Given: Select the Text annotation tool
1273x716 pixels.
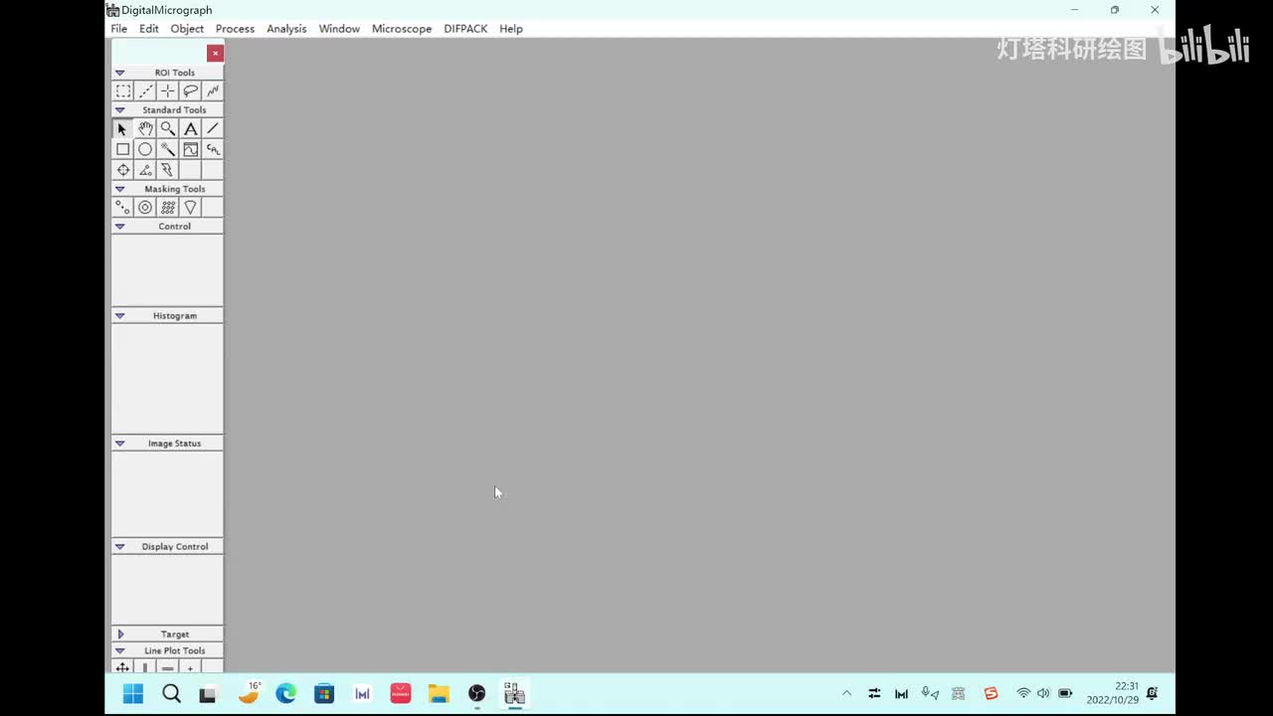Looking at the screenshot, I should (x=190, y=128).
